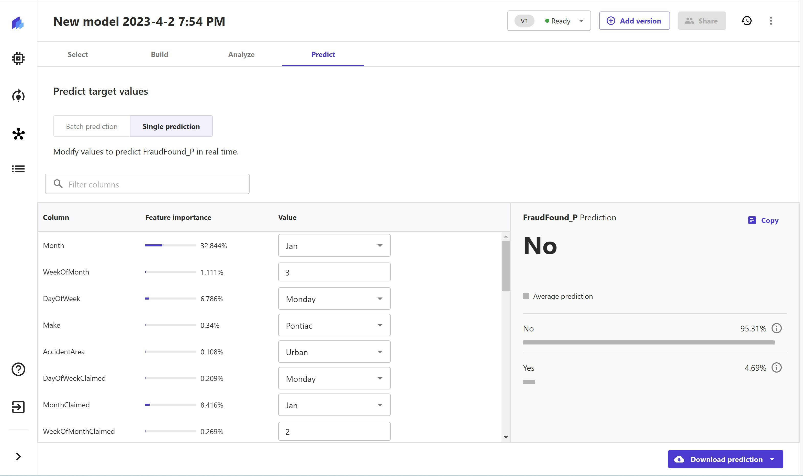Viewport: 803px width, 476px height.
Task: Open the V1 Ready version dropdown
Action: pos(549,21)
